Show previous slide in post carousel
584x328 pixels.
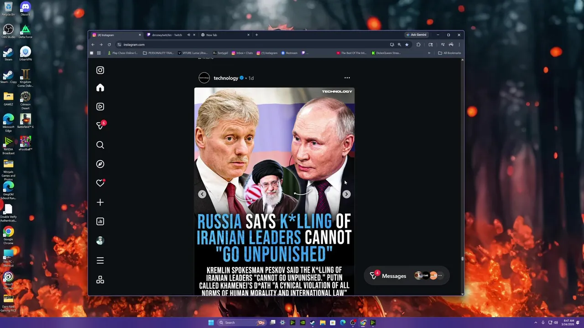[202, 194]
